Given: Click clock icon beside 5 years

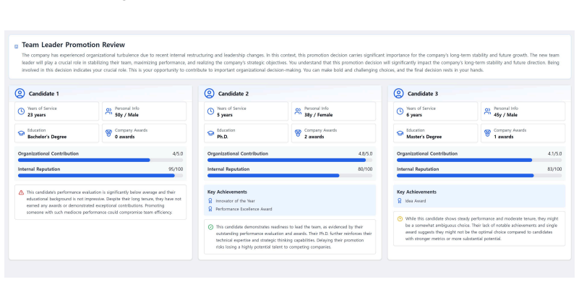Looking at the screenshot, I should click(x=211, y=111).
